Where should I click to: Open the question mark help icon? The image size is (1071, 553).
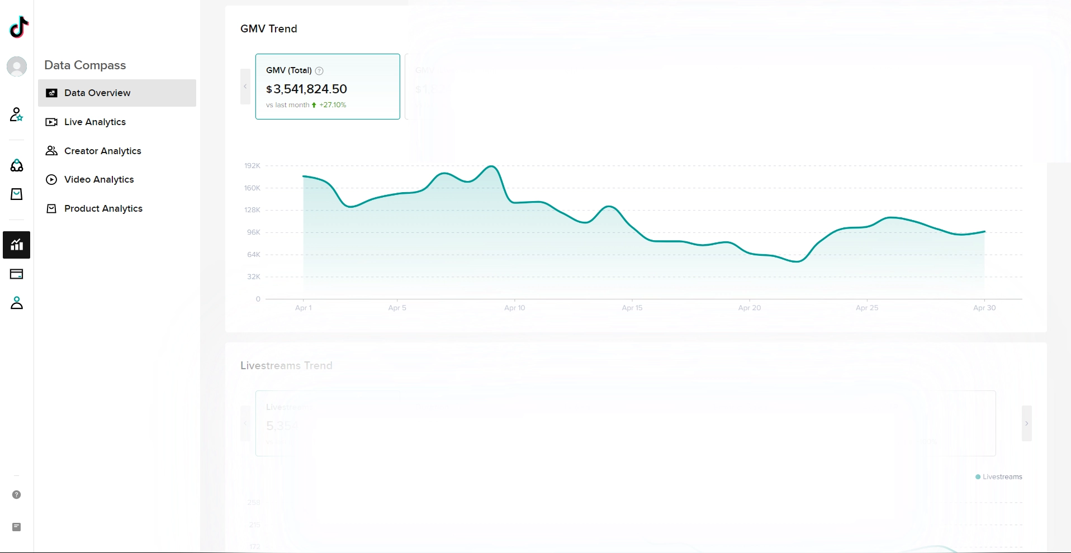click(17, 494)
